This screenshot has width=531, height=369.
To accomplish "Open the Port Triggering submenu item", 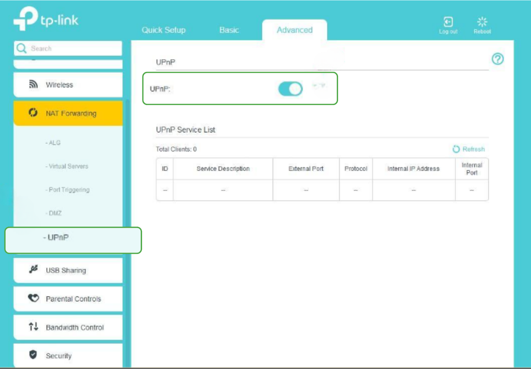I will [x=68, y=190].
